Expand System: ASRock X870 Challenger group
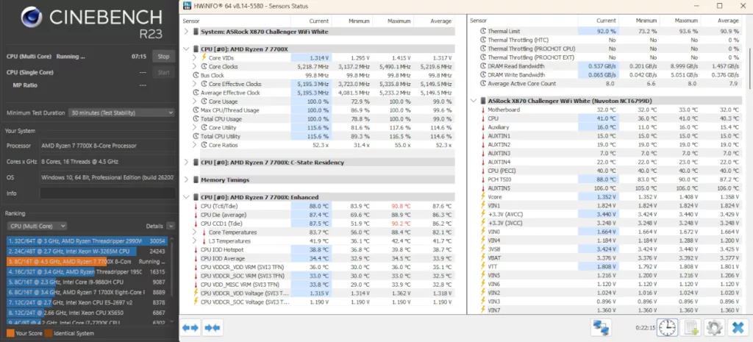753x342 pixels. pyautogui.click(x=186, y=32)
